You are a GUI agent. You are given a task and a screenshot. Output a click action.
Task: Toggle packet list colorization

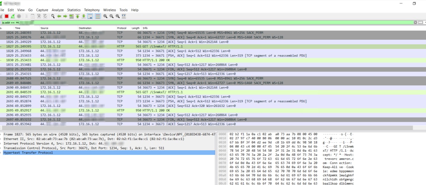(x=97, y=16)
